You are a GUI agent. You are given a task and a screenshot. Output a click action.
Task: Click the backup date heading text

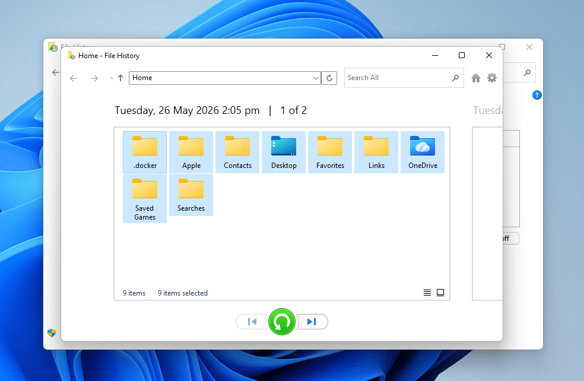[187, 110]
